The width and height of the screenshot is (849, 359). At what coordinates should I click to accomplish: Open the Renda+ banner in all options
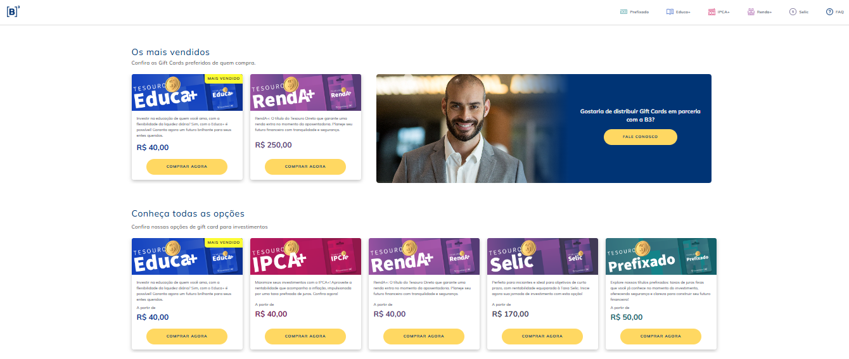pos(424,256)
